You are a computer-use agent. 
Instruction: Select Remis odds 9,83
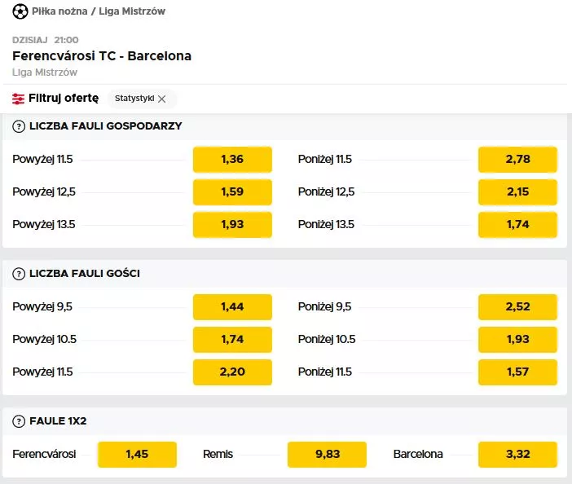[327, 455]
